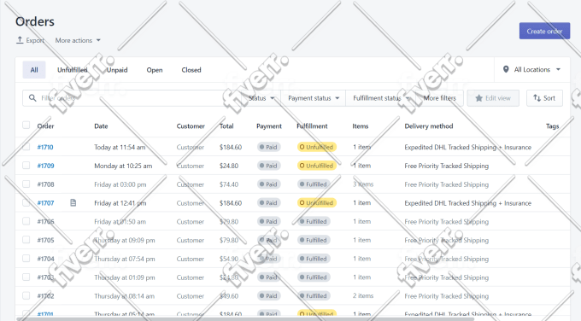This screenshot has height=321, width=581.
Task: Click the Paid badge on order #1709
Action: (268, 166)
